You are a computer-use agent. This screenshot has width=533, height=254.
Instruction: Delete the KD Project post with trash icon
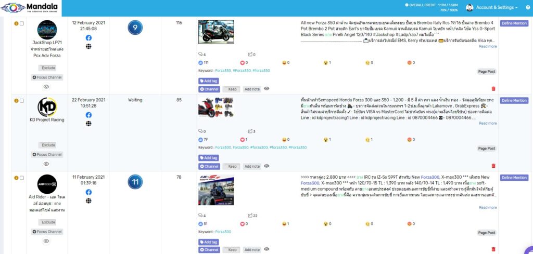[493, 166]
